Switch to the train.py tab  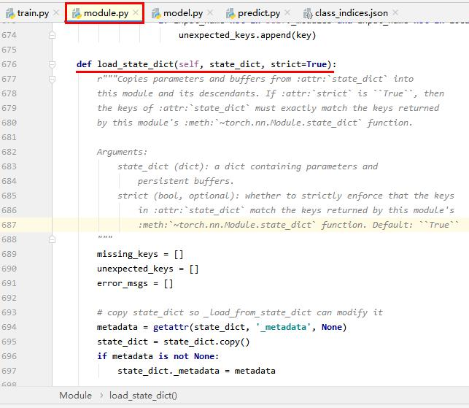[x=33, y=13]
